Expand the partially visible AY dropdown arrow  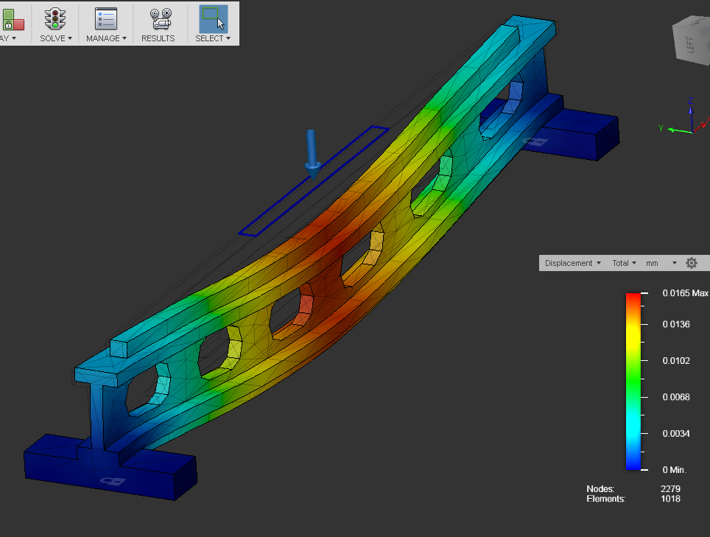pyautogui.click(x=14, y=38)
